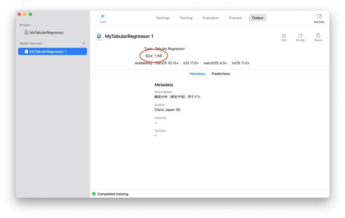Switch to the Training tab
345x218 pixels.
click(x=186, y=18)
